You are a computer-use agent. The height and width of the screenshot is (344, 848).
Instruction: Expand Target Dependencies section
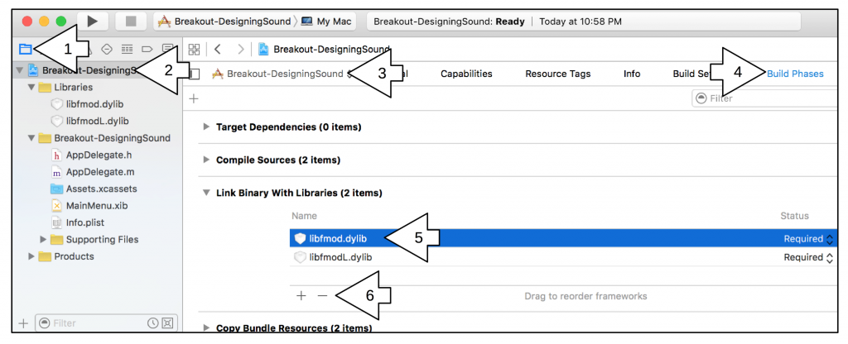click(x=206, y=127)
